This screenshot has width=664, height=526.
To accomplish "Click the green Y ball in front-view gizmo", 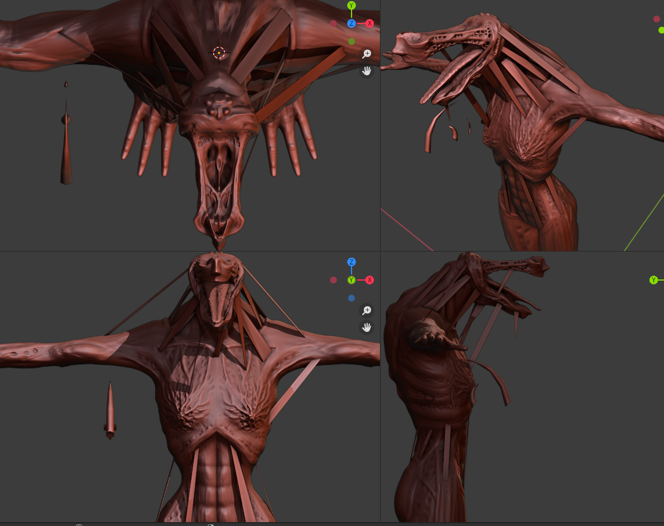I will coord(351,280).
